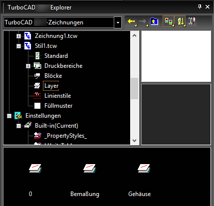
Task: Click the Linienstile line styles icon
Action: 37,96
